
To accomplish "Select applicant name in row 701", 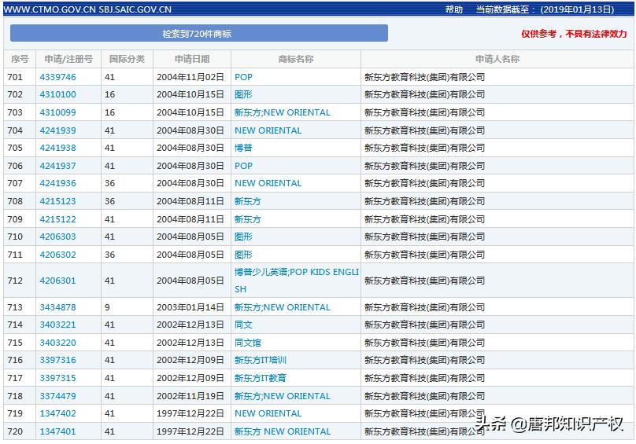I will (425, 77).
